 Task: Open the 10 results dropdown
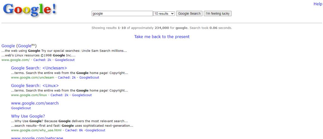164,14
